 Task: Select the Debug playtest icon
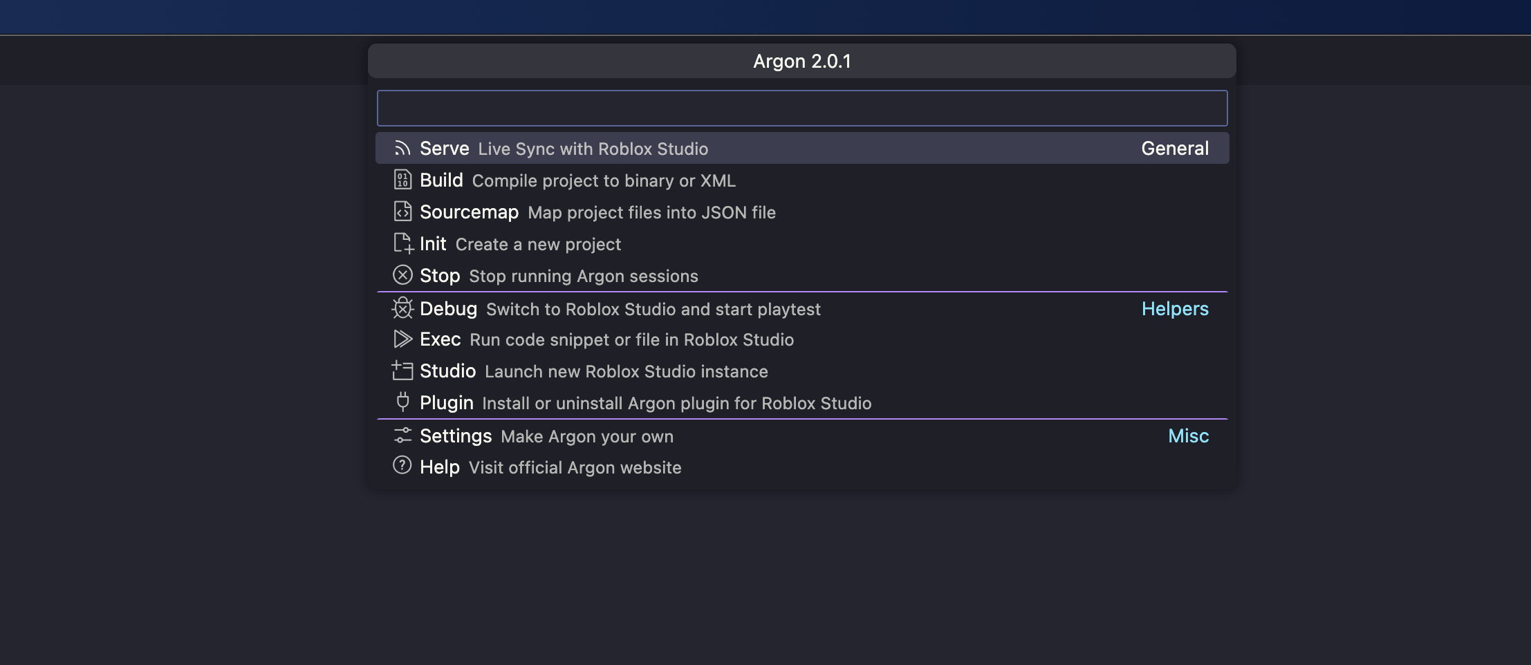[403, 308]
